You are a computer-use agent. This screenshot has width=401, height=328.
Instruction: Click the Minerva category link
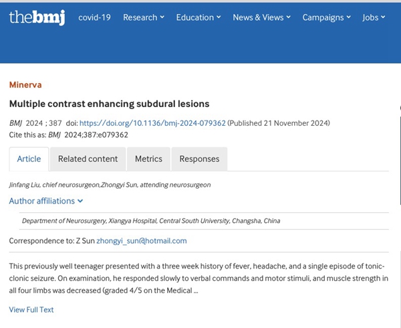click(25, 85)
